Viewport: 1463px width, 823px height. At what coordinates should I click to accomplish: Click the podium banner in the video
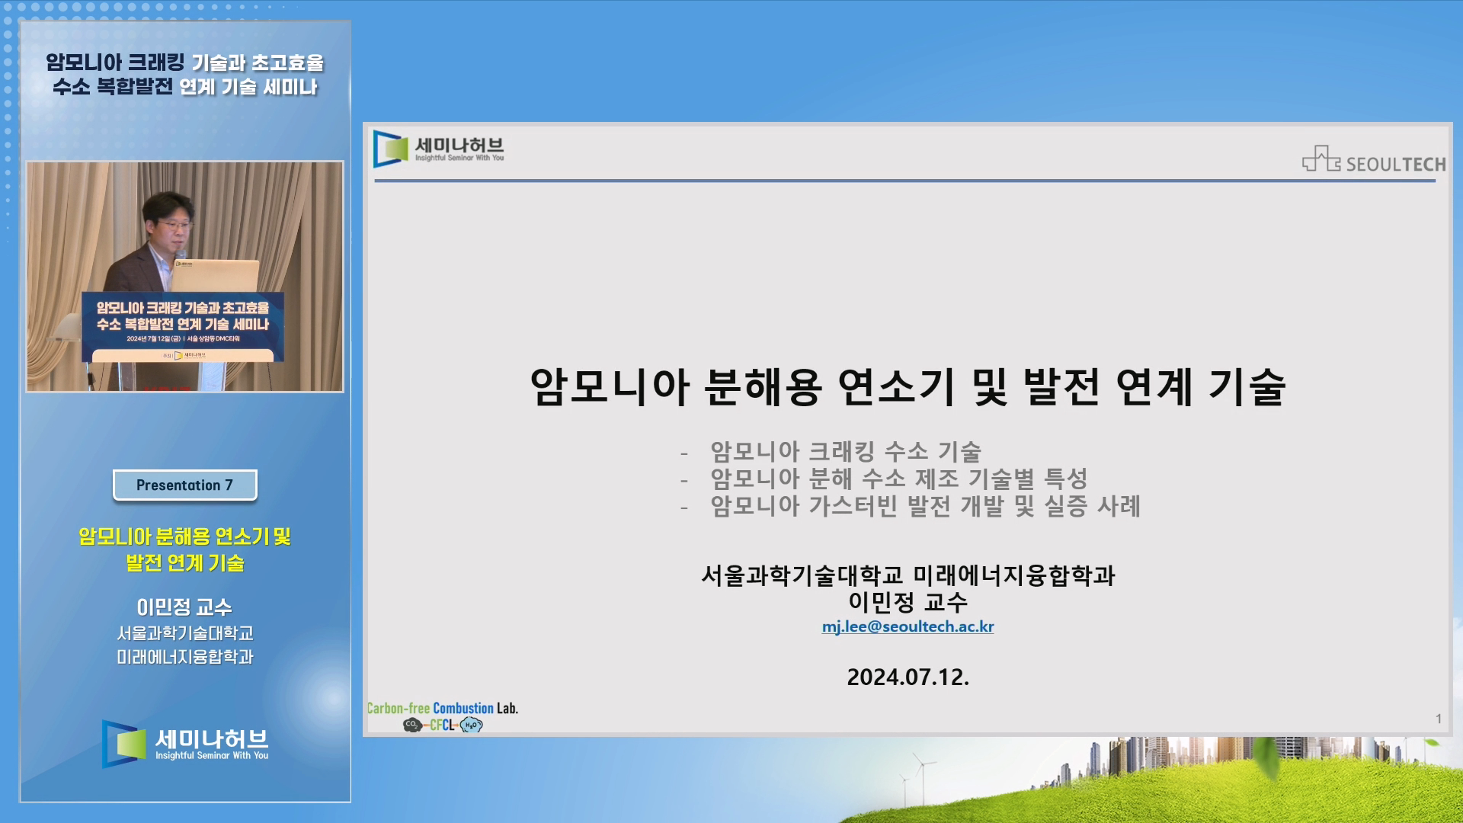coord(183,326)
